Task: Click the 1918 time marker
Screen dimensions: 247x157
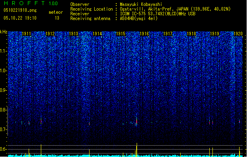Action: click(x=191, y=34)
